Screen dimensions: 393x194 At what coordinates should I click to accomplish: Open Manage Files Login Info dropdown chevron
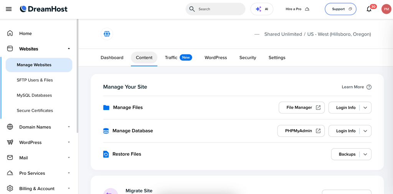[365, 108]
